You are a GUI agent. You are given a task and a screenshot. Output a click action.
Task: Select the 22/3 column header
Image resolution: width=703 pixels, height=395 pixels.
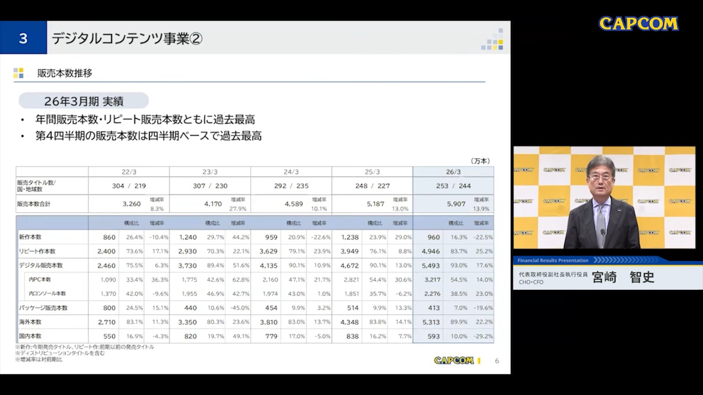coord(129,172)
